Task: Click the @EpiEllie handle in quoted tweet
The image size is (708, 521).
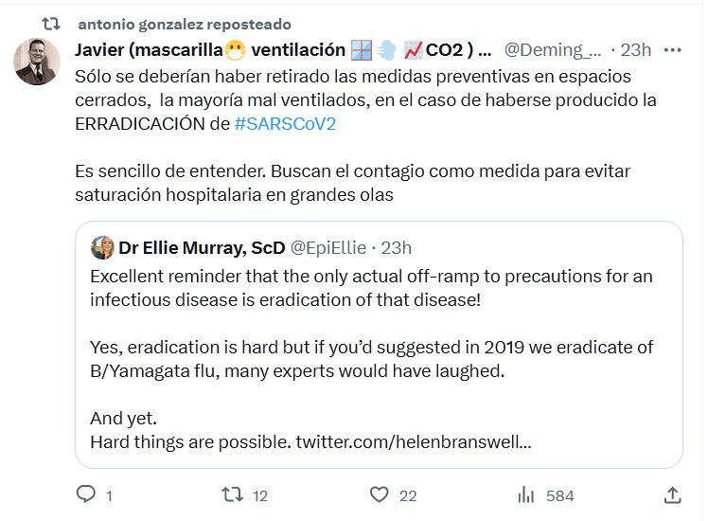Action: (x=328, y=248)
